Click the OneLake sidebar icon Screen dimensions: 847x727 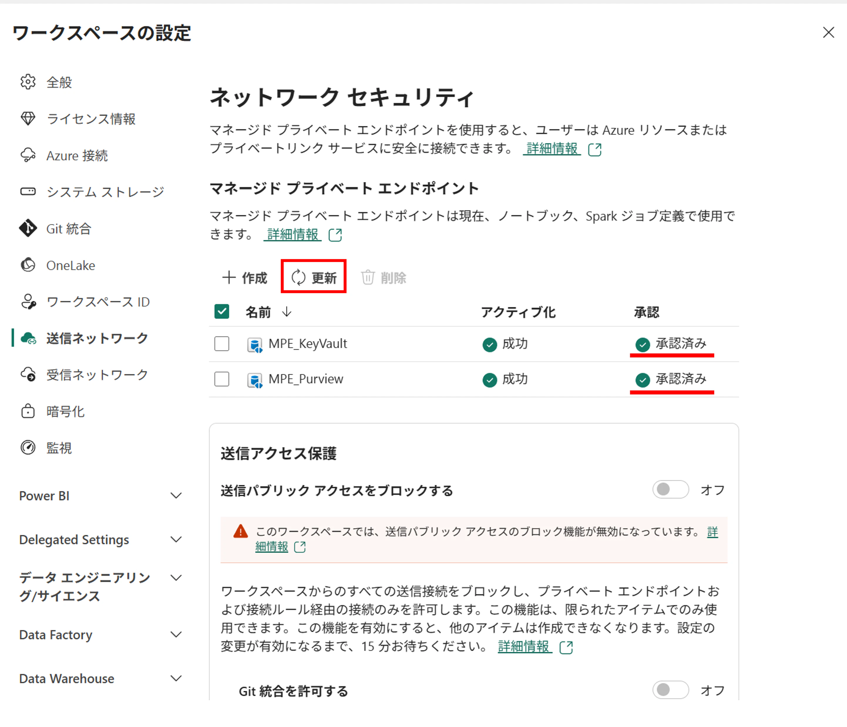click(28, 265)
